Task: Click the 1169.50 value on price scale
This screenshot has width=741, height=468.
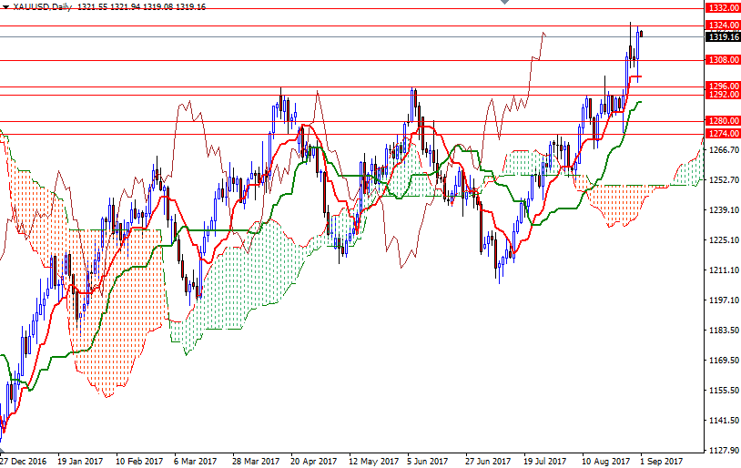Action: click(x=722, y=361)
